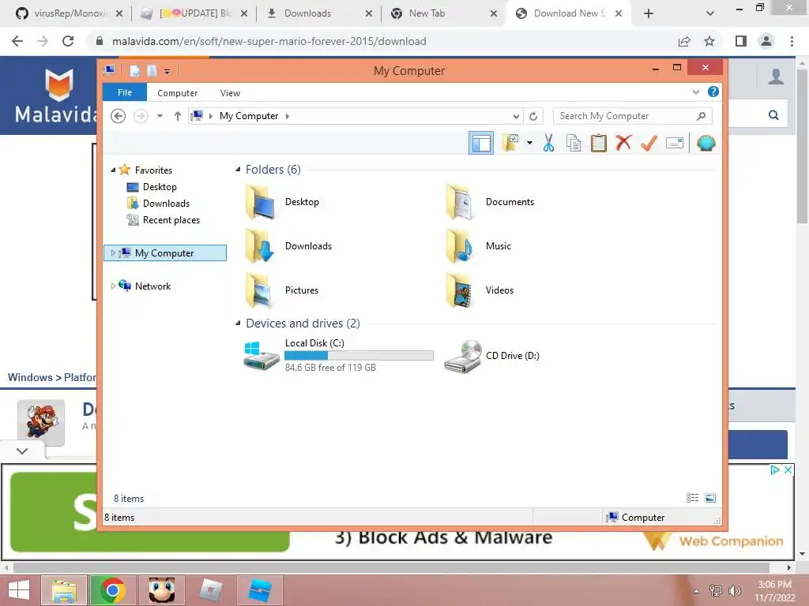Close the advertisement with X

point(788,470)
